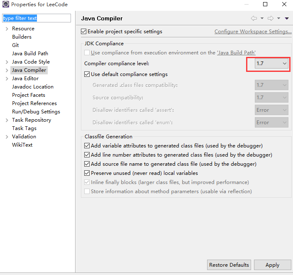Select Java Code Style page
This screenshot has height=275, width=293.
point(31,62)
